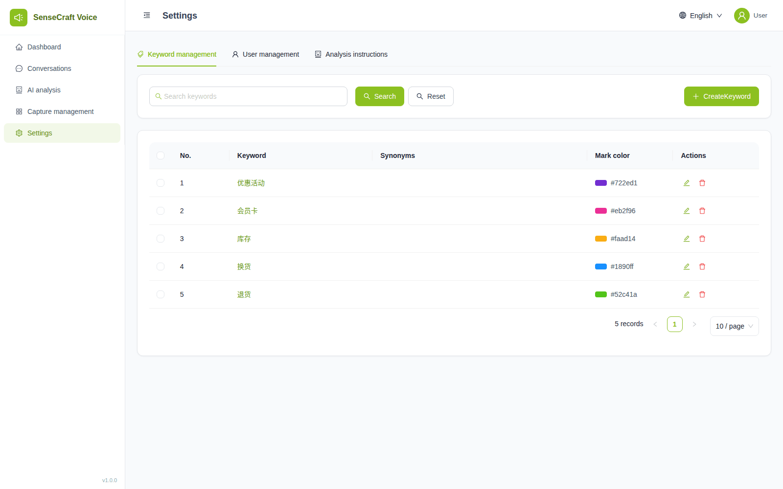Click the trash icon for keyword 退货
The width and height of the screenshot is (783, 489).
702,294
